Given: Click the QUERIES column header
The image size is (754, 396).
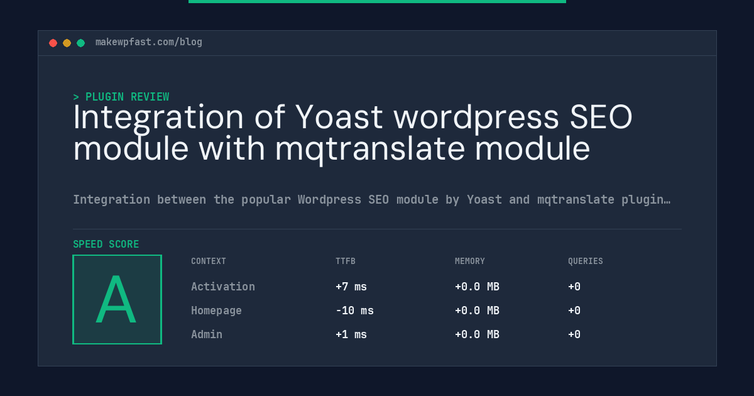Looking at the screenshot, I should 586,261.
